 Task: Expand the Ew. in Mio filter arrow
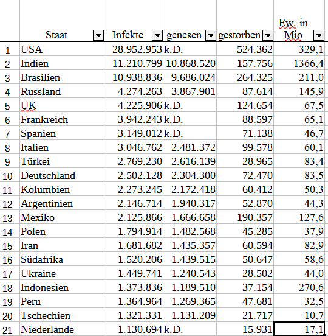[x=319, y=35]
